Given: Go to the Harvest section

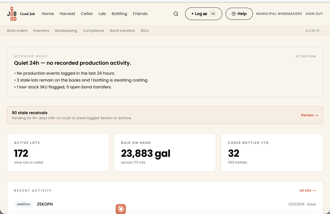Looking at the screenshot, I should 67,14.
